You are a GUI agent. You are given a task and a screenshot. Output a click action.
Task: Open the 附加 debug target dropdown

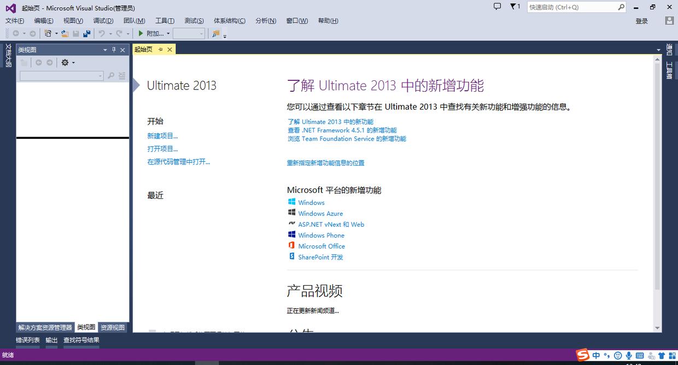click(168, 33)
